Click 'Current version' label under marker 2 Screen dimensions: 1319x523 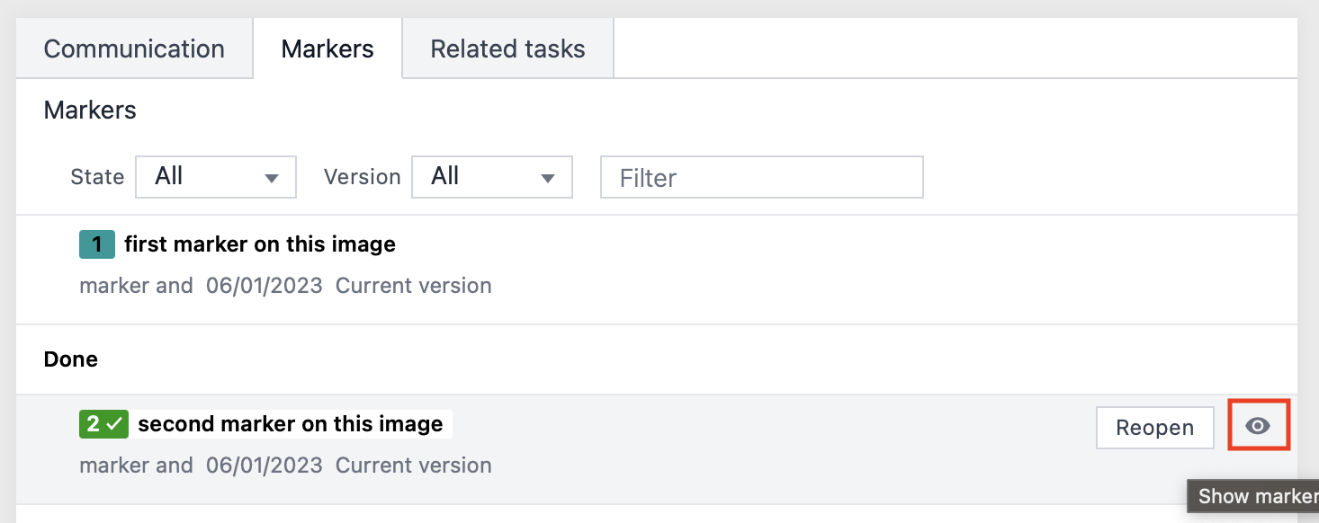pyautogui.click(x=413, y=465)
